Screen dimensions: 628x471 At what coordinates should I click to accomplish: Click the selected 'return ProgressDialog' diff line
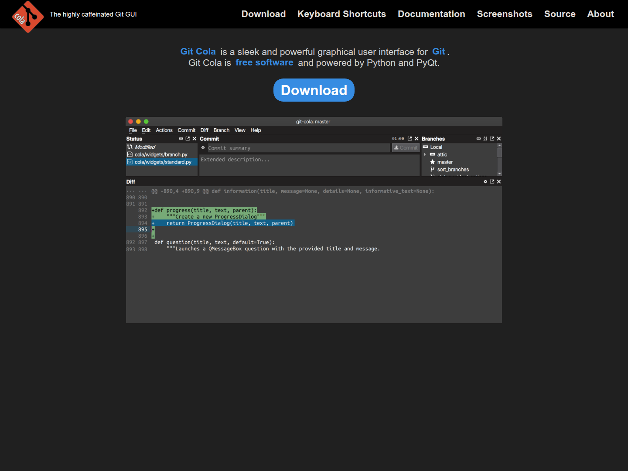click(x=223, y=223)
